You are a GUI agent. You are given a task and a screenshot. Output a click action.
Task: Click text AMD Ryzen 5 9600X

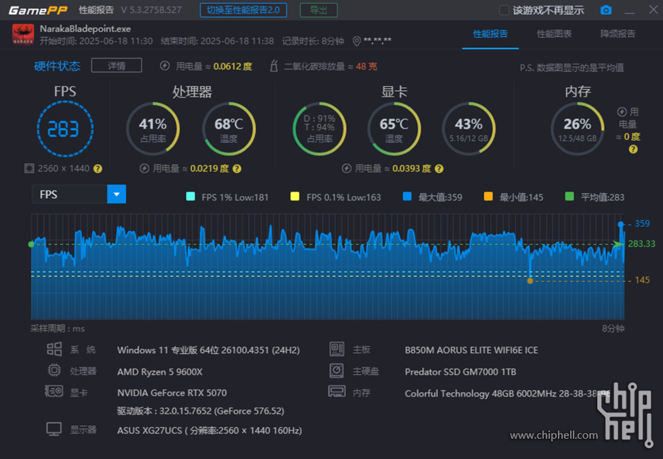[x=160, y=372]
